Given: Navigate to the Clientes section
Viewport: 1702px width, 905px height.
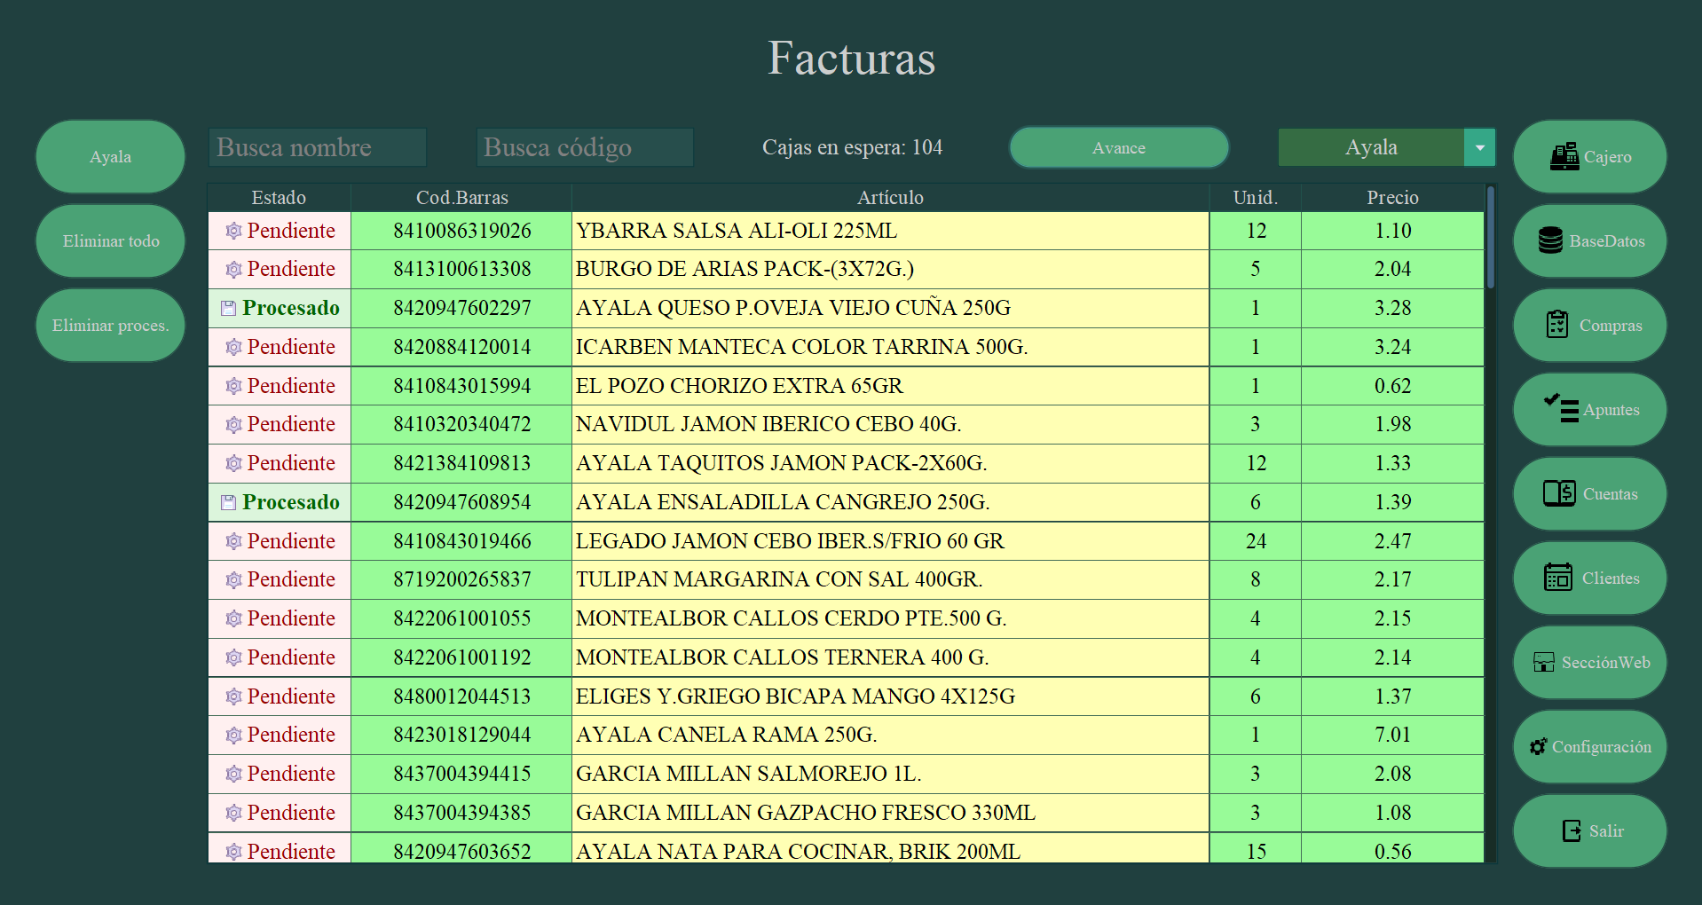Looking at the screenshot, I should click(x=1589, y=578).
